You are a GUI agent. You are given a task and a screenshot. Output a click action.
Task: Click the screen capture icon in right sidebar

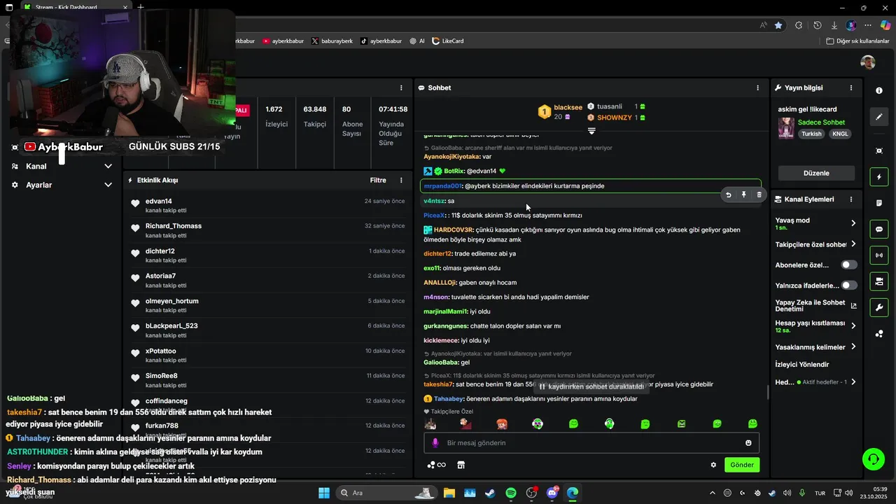(x=878, y=150)
